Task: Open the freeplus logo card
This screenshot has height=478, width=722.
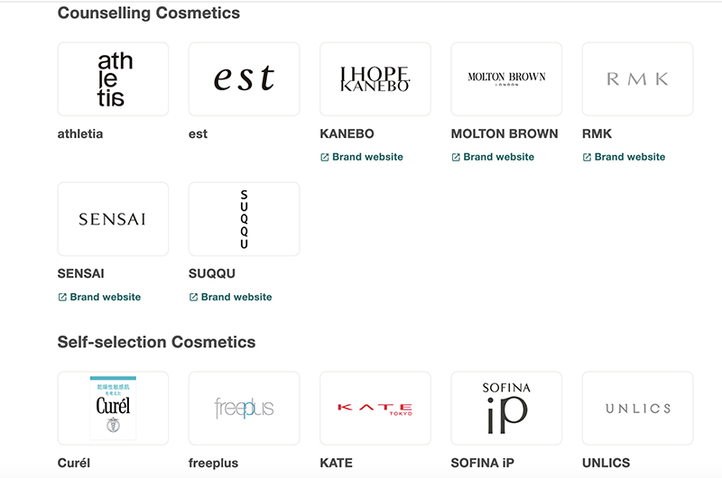Action: click(x=244, y=409)
